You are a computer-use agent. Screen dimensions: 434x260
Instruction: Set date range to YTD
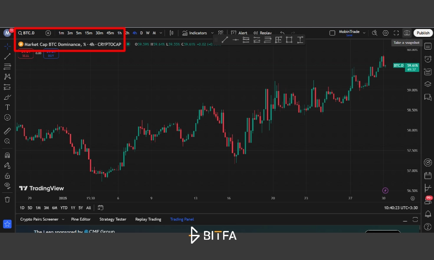[x=64, y=208]
